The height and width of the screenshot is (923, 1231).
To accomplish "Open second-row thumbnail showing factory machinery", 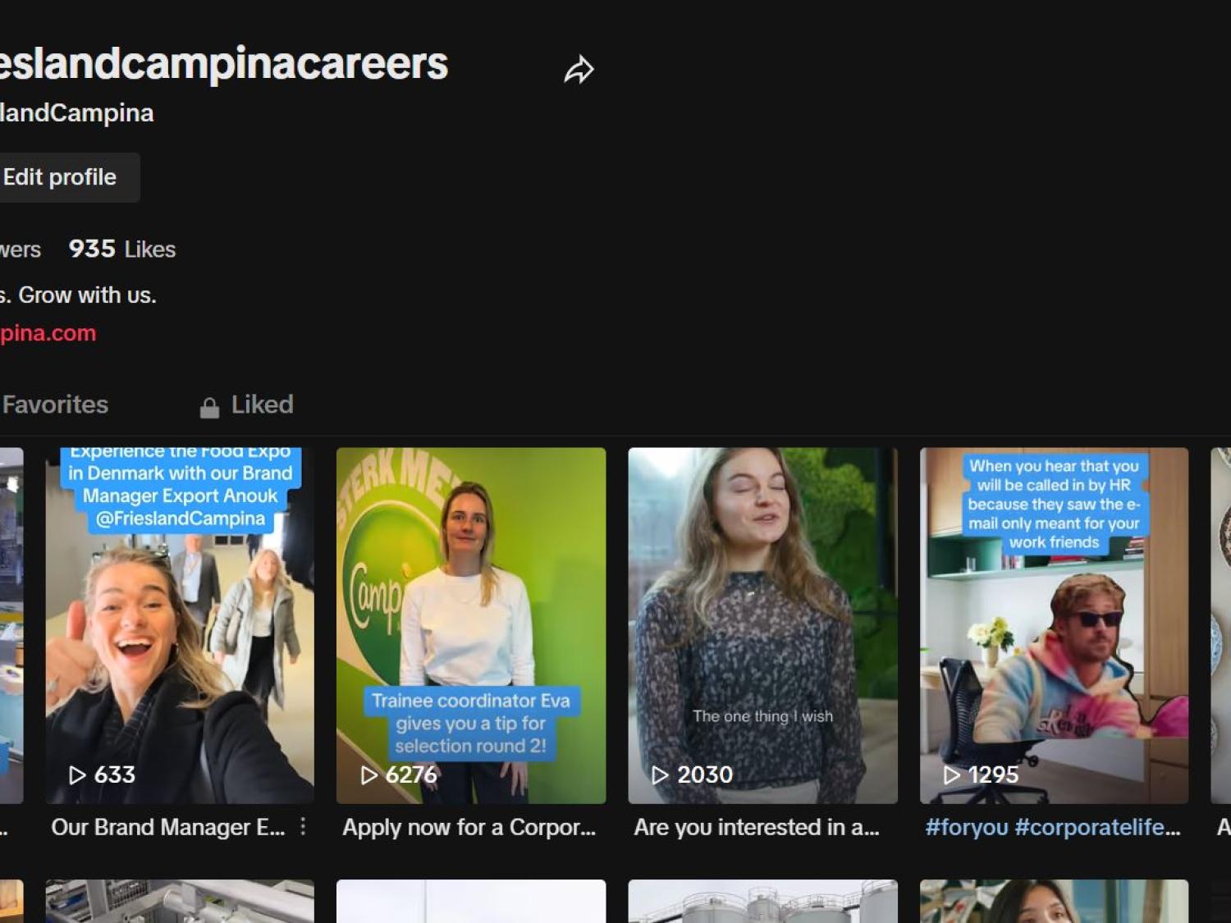I will pyautogui.click(x=180, y=901).
